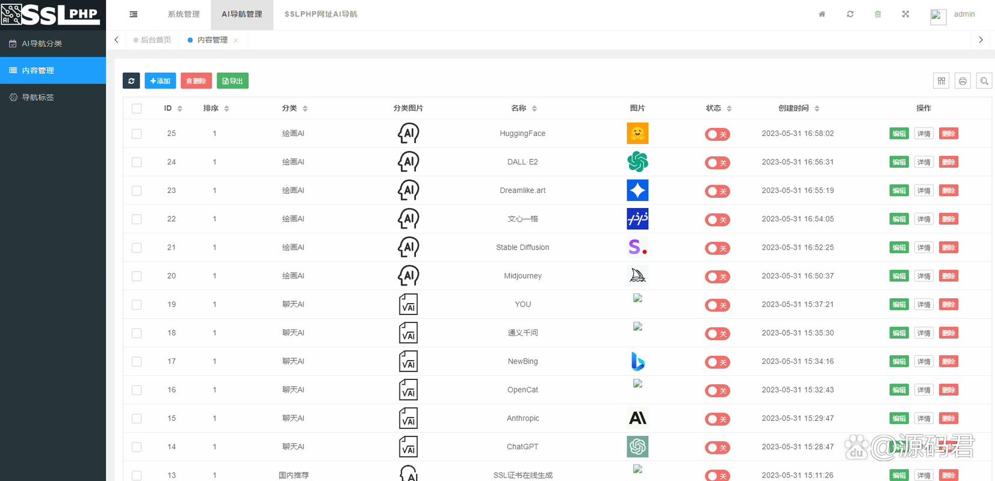Screen dimensions: 995x481
Task: Click the Stable Diffusion S logo image
Action: tap(637, 247)
